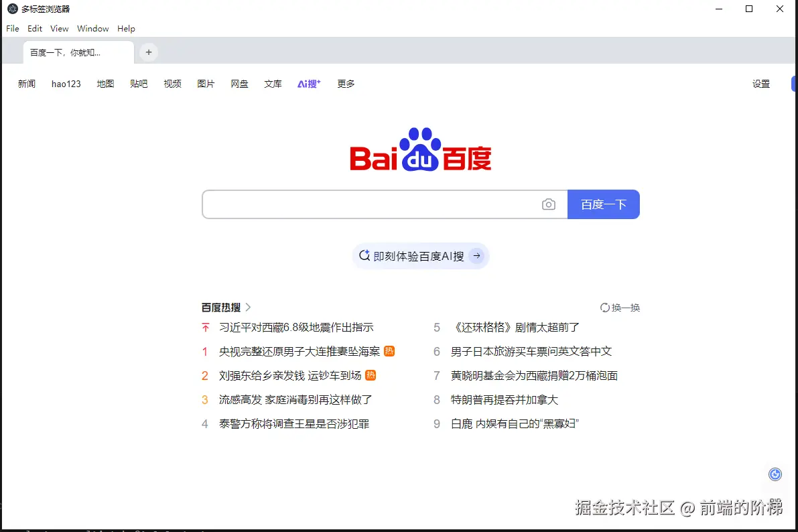Click the Baidu logo

(x=420, y=149)
